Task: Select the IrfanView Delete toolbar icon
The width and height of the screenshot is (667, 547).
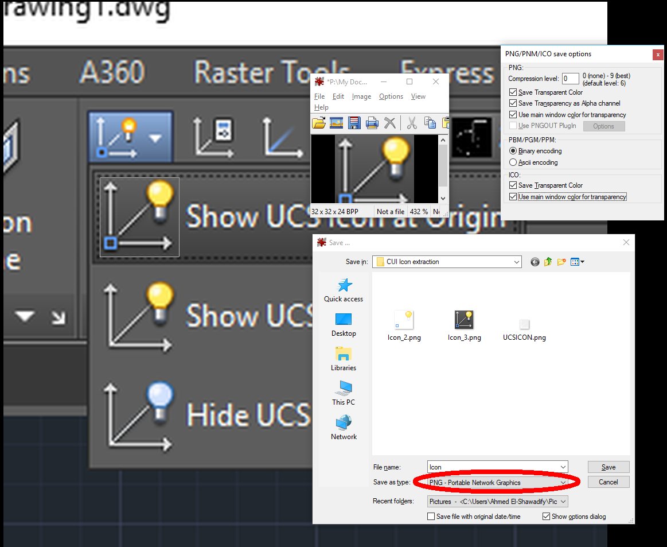Action: point(389,122)
